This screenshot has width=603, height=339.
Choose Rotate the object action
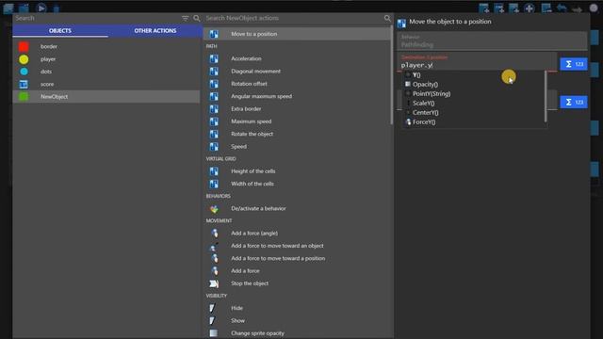pos(297,134)
